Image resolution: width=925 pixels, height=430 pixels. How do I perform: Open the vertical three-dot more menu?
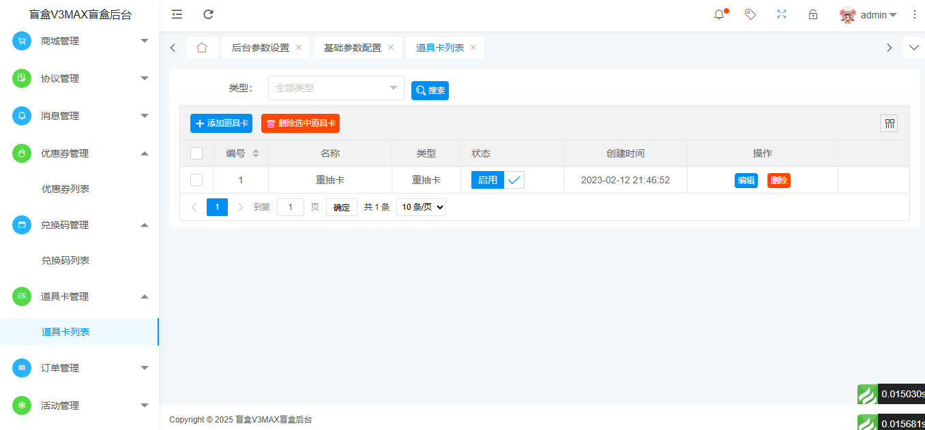coord(915,14)
